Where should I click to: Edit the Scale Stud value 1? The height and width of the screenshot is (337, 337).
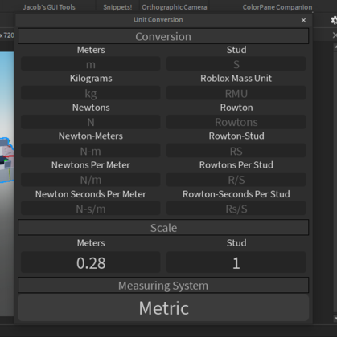[236, 262]
